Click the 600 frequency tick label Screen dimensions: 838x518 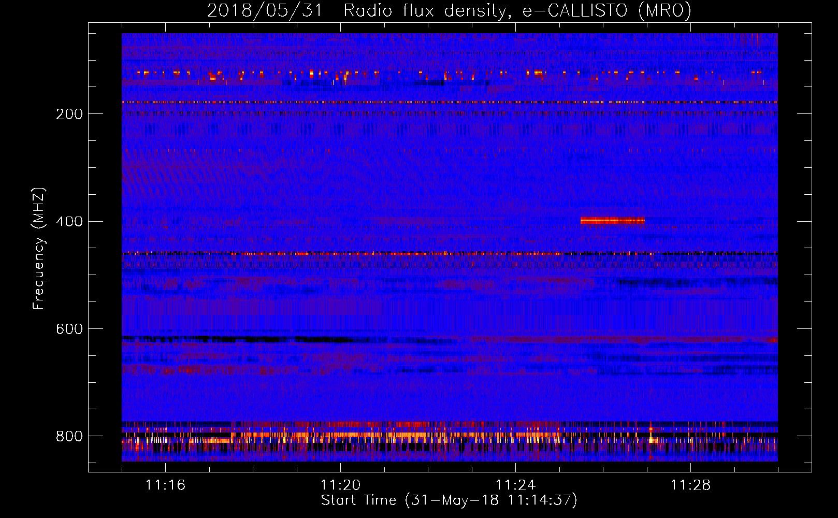pyautogui.click(x=69, y=329)
